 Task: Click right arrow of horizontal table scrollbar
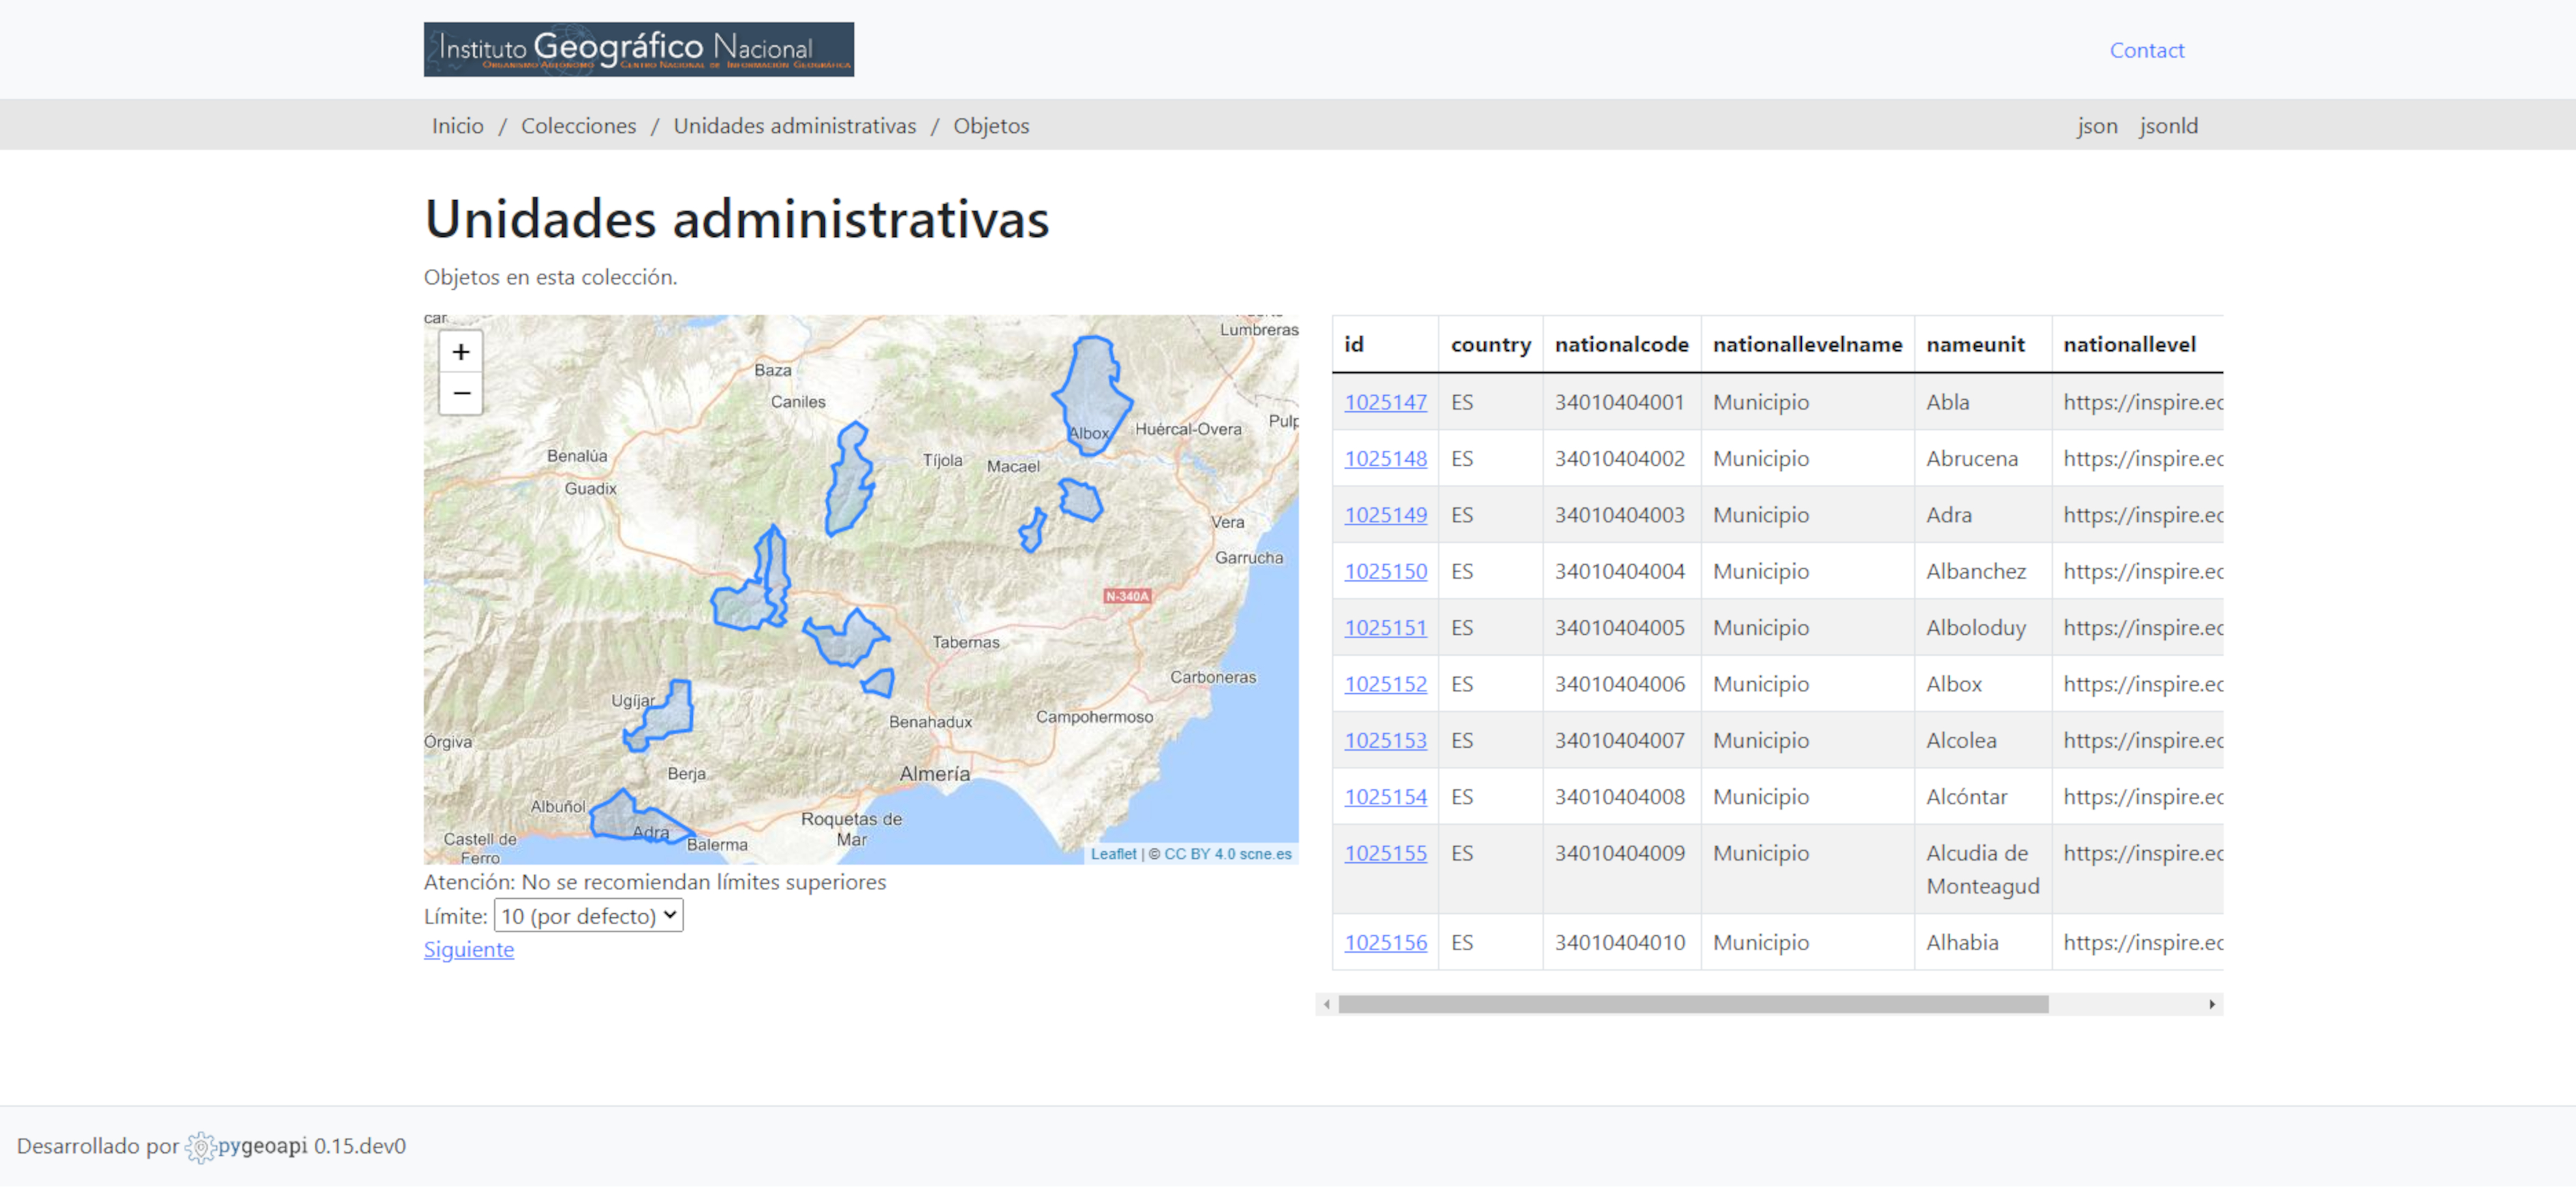coord(2211,1004)
